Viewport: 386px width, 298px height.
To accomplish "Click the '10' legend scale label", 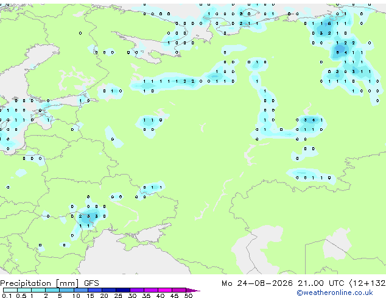I will (x=76, y=296).
